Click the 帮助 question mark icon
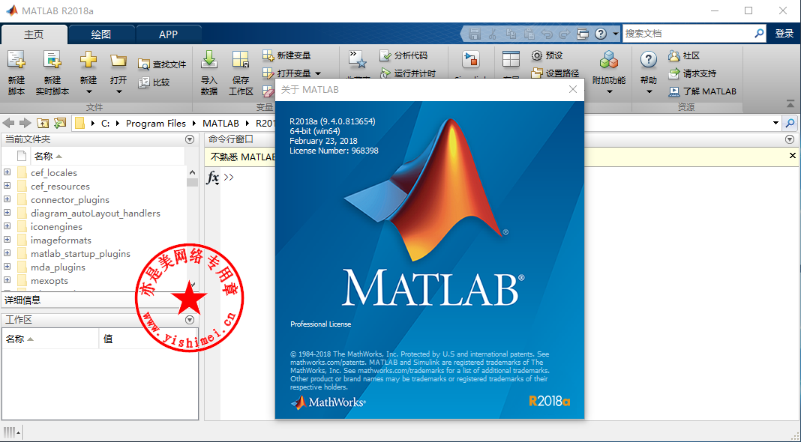This screenshot has height=442, width=801. coord(649,60)
